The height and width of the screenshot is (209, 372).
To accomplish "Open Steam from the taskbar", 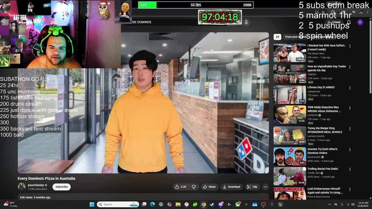I will 212,204.
